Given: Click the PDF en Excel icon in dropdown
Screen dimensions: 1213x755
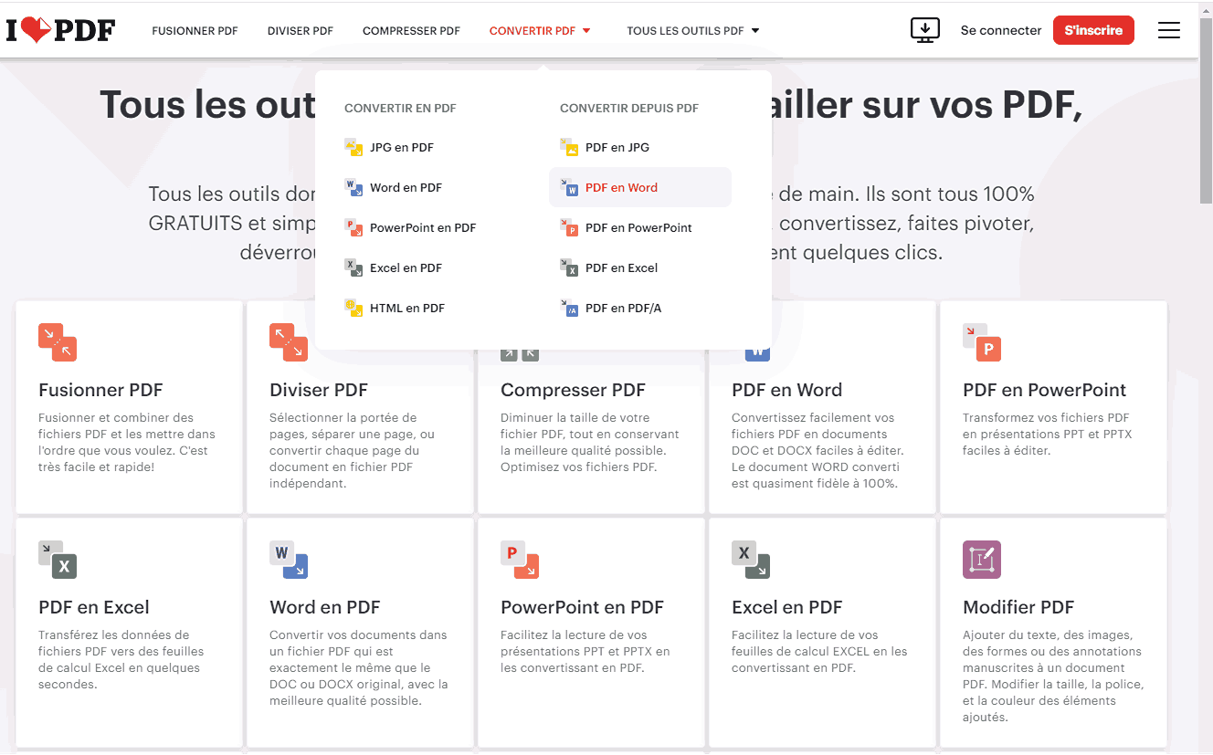Looking at the screenshot, I should 569,267.
